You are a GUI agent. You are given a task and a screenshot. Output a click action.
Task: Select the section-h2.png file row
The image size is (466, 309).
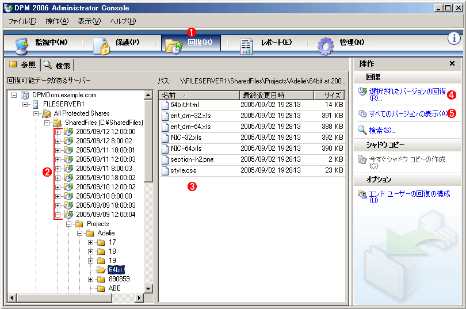coord(253,159)
